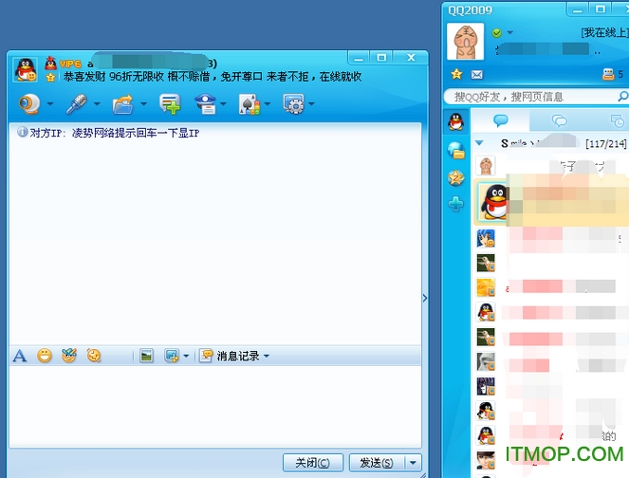This screenshot has height=478, width=629.
Task: Open globe folder icon in QQ sidebar
Action: [456, 151]
